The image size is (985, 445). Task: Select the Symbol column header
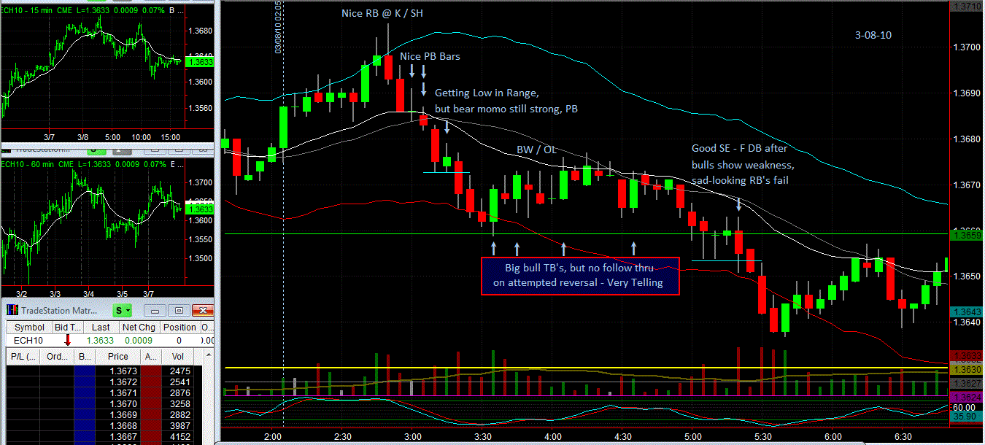tap(29, 328)
